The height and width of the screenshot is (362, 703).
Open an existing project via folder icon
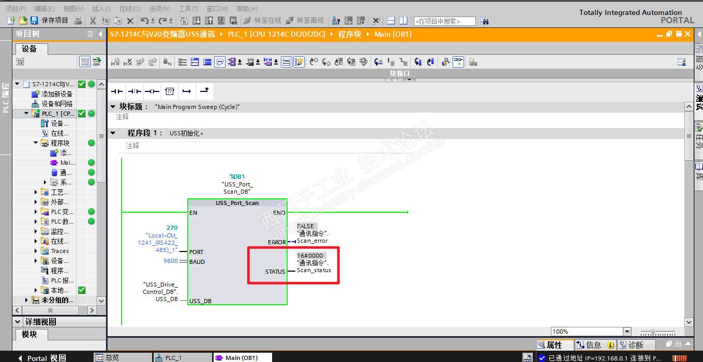point(23,21)
